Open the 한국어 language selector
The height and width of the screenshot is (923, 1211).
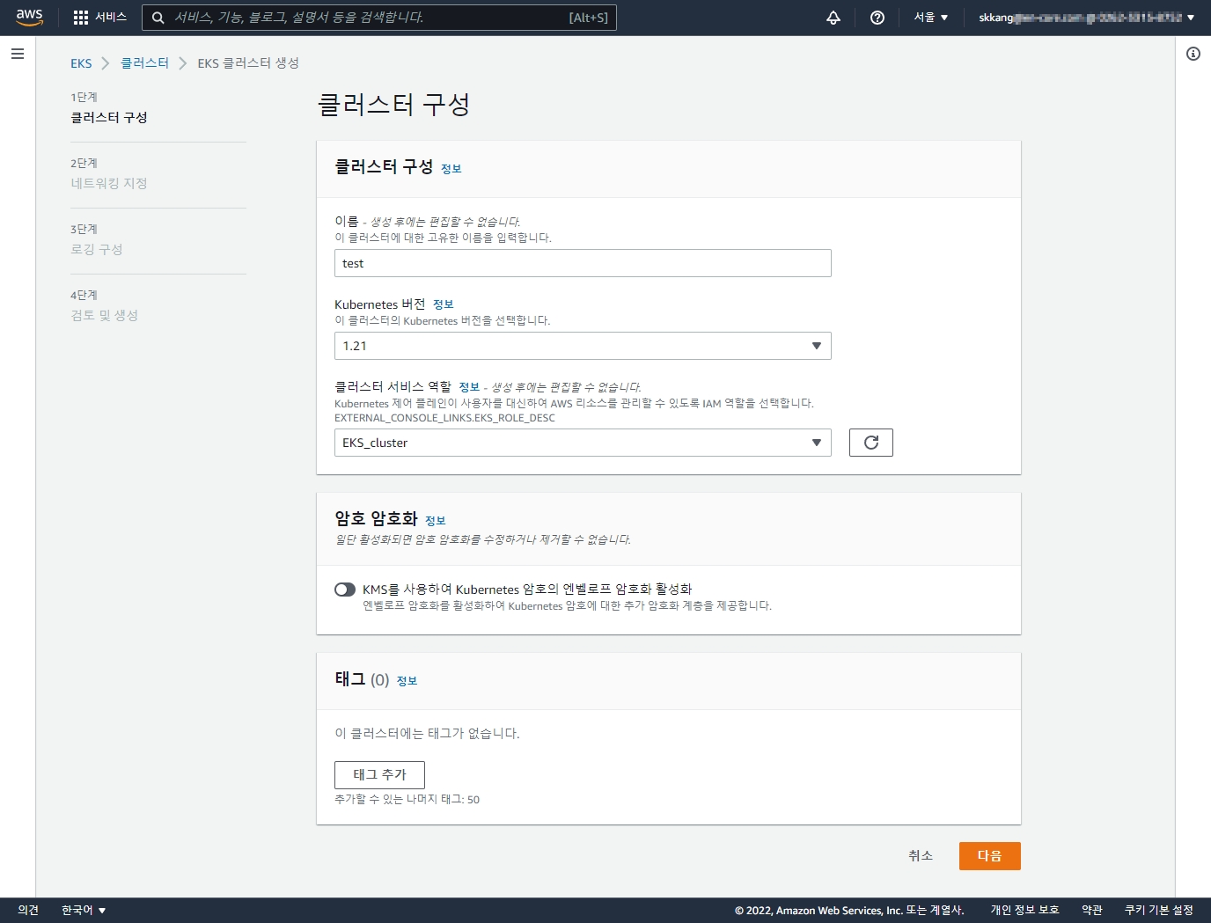pyautogui.click(x=84, y=910)
